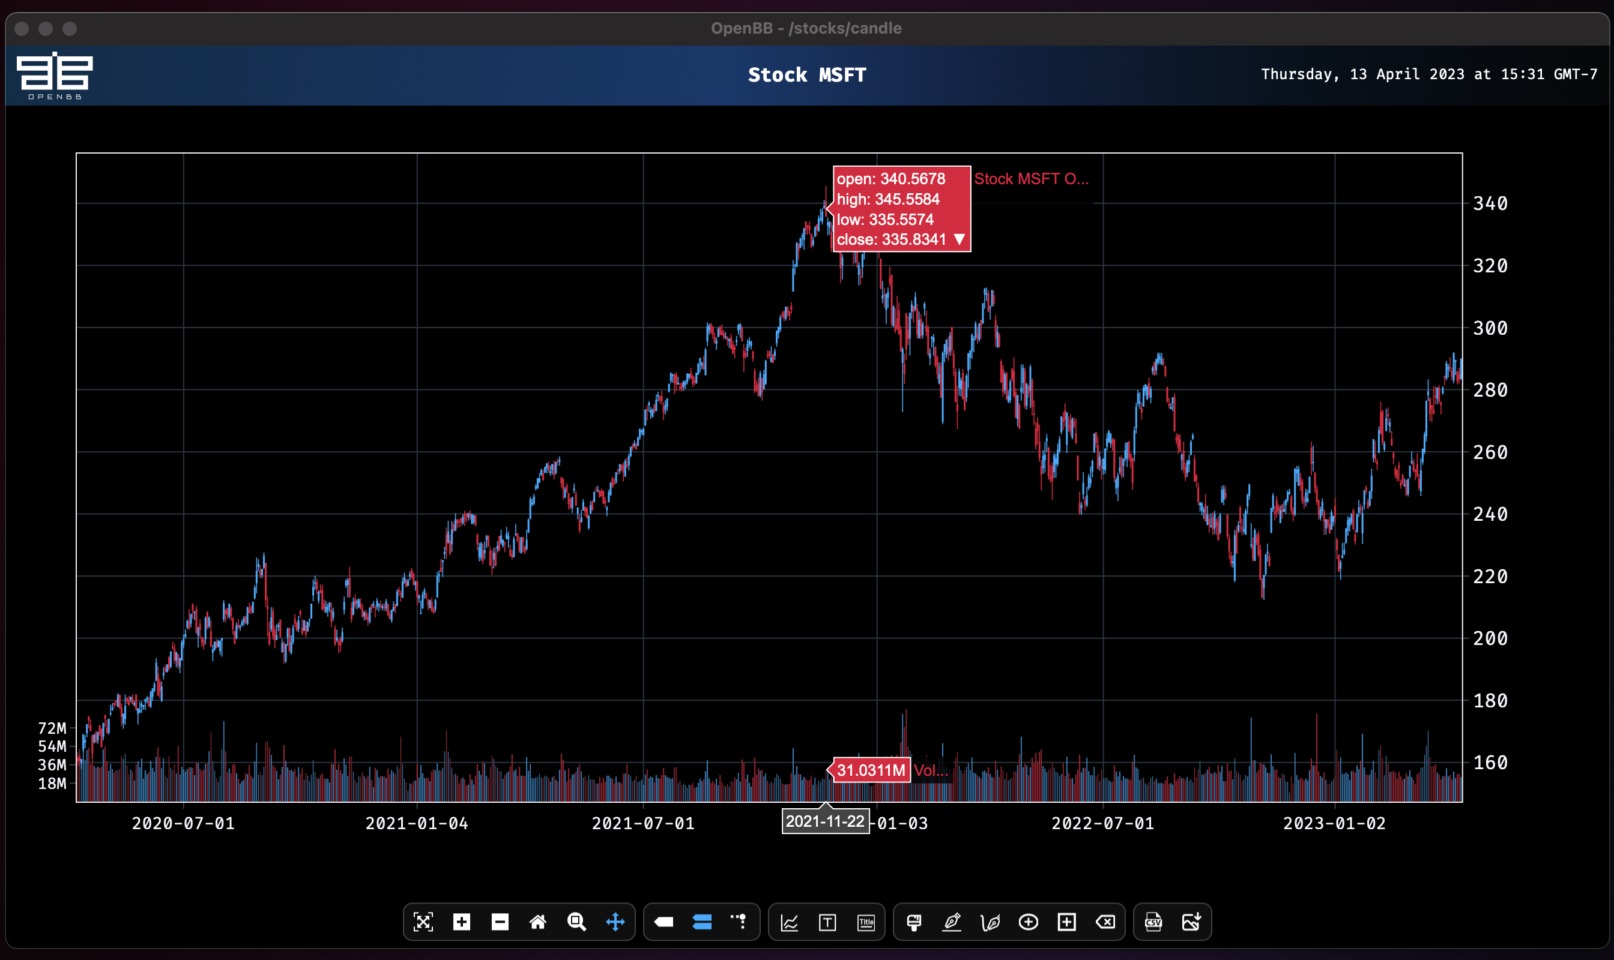Click the red Stock MSFT O... trace label
The height and width of the screenshot is (960, 1614).
tap(1032, 179)
